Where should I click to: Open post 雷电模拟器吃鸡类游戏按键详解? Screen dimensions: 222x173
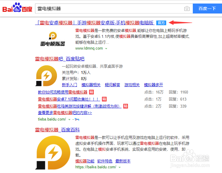click(x=79, y=106)
